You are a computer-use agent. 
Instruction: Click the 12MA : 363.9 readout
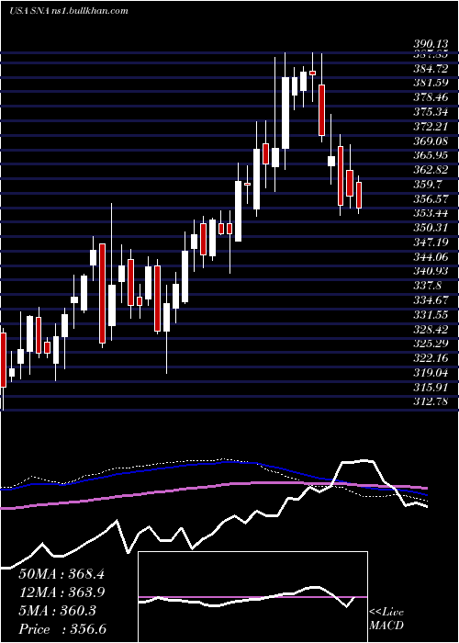pos(62,592)
